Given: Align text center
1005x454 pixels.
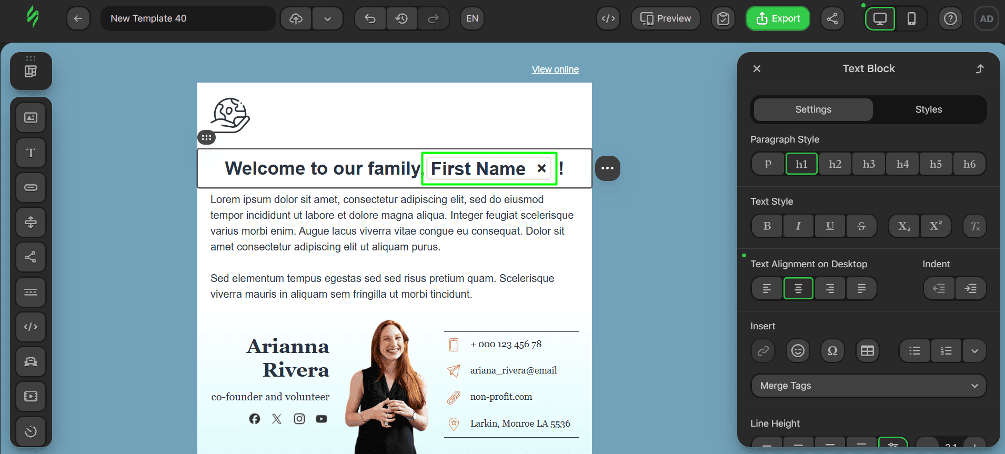Looking at the screenshot, I should (798, 288).
